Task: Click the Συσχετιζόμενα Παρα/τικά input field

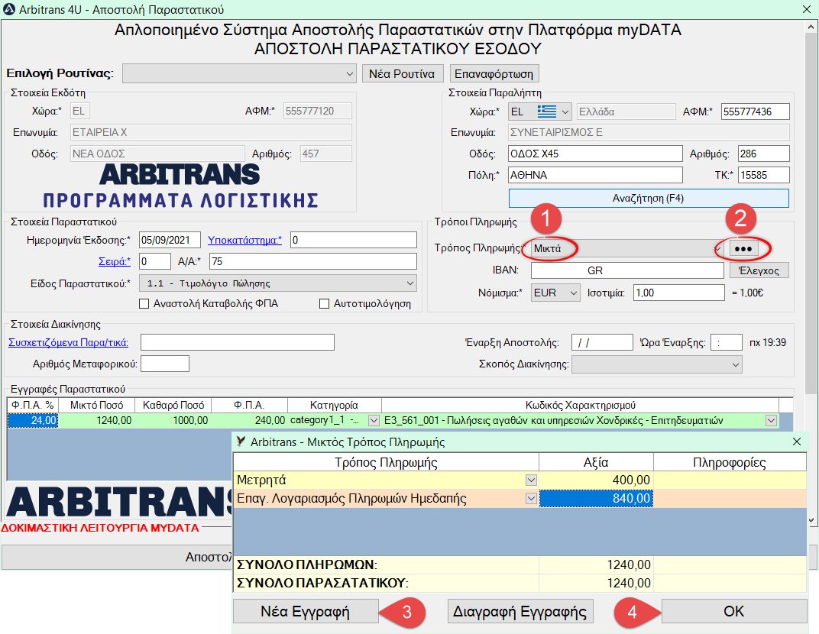Action: (x=238, y=343)
